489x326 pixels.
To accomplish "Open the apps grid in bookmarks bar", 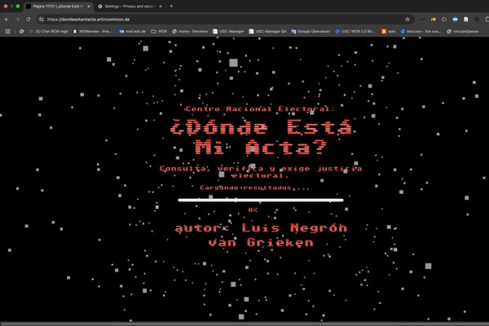I will click(7, 31).
